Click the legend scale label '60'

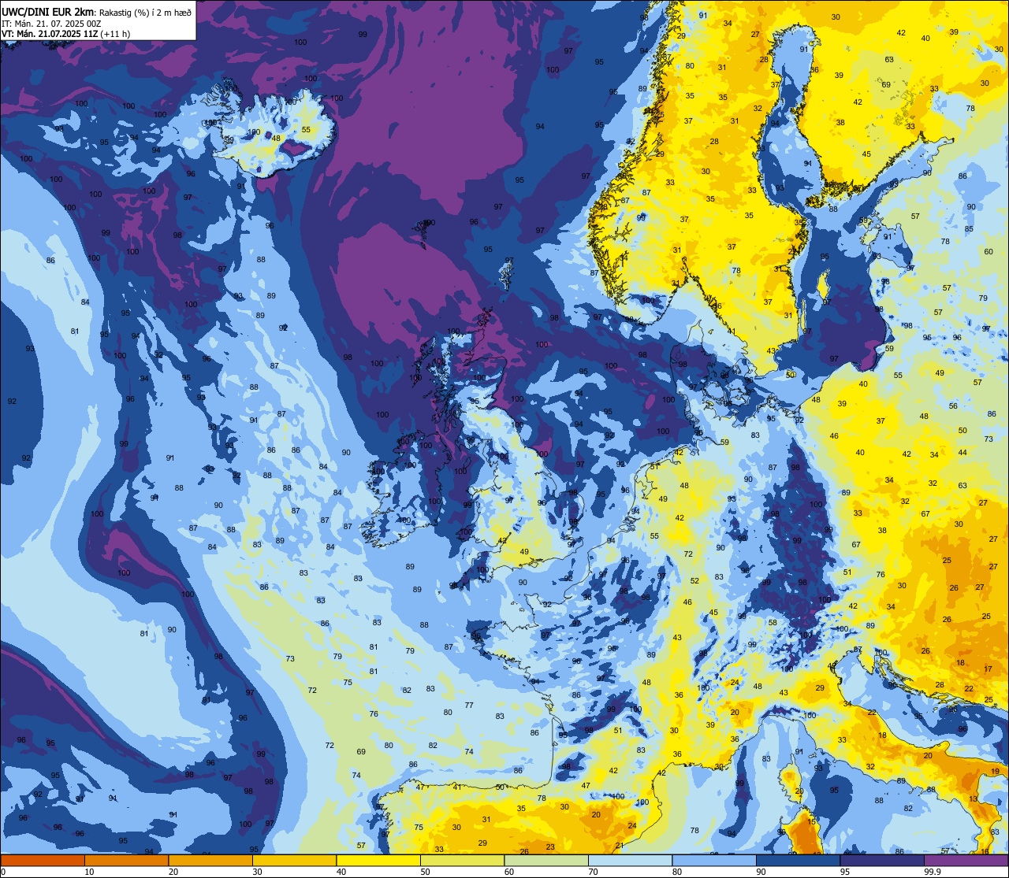click(x=509, y=872)
